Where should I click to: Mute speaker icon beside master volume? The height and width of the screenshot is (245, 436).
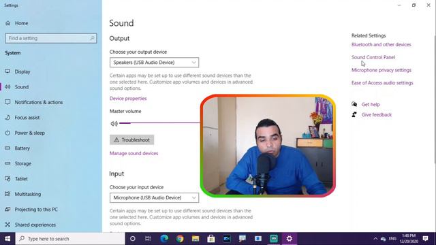[x=114, y=124]
